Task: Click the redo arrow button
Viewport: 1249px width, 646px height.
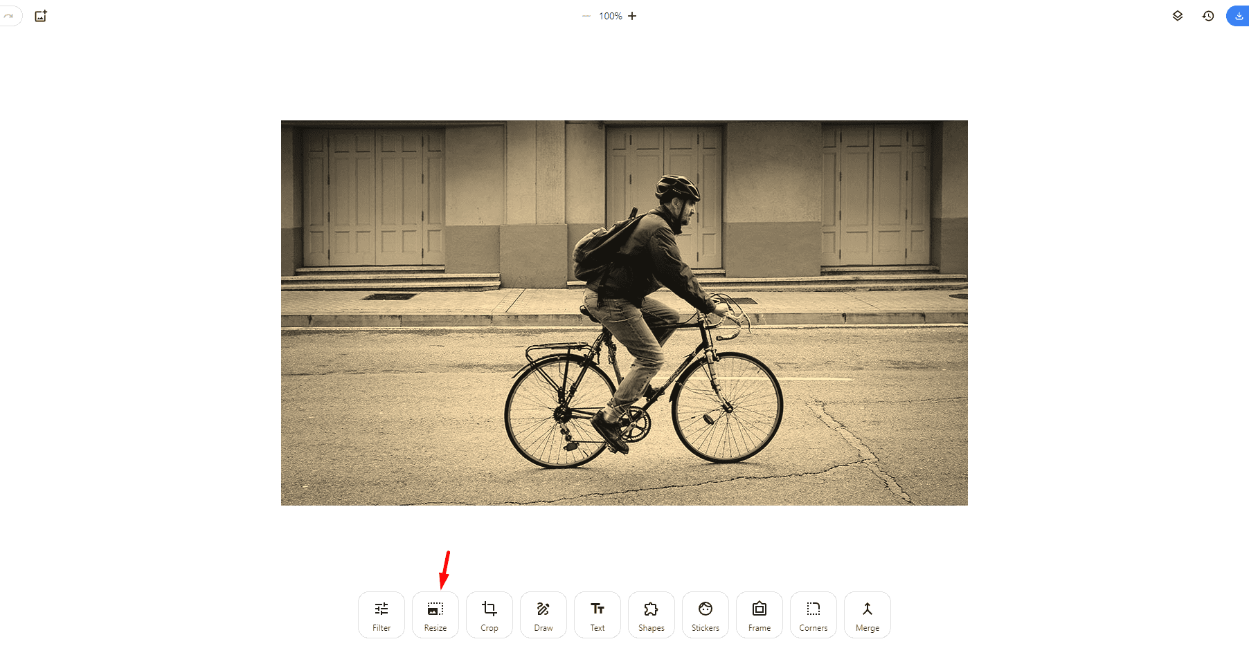Action: (9, 16)
